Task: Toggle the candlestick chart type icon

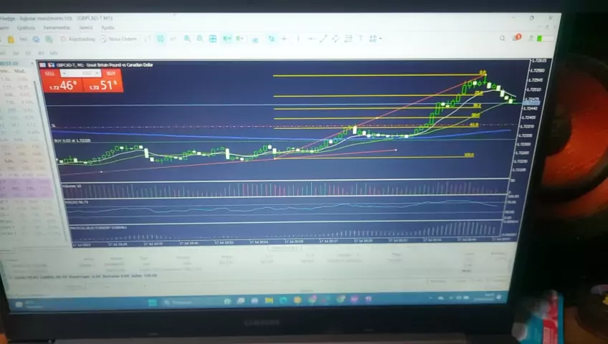Action: [x=160, y=39]
